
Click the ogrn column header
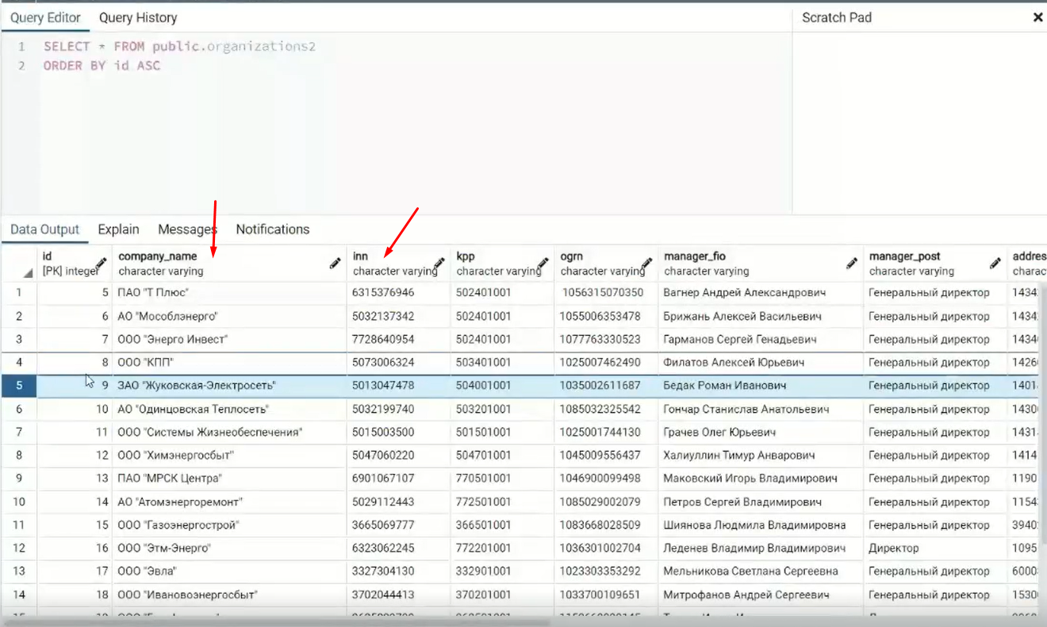[x=606, y=263]
